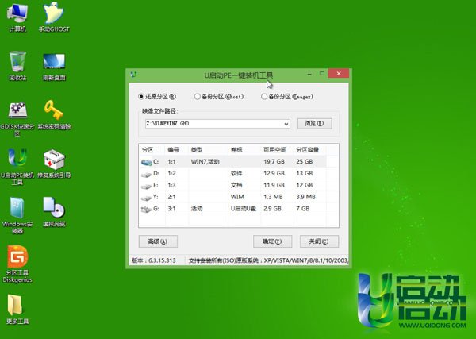
Task: Click the 软件 volume label cell
Action: pyautogui.click(x=236, y=173)
